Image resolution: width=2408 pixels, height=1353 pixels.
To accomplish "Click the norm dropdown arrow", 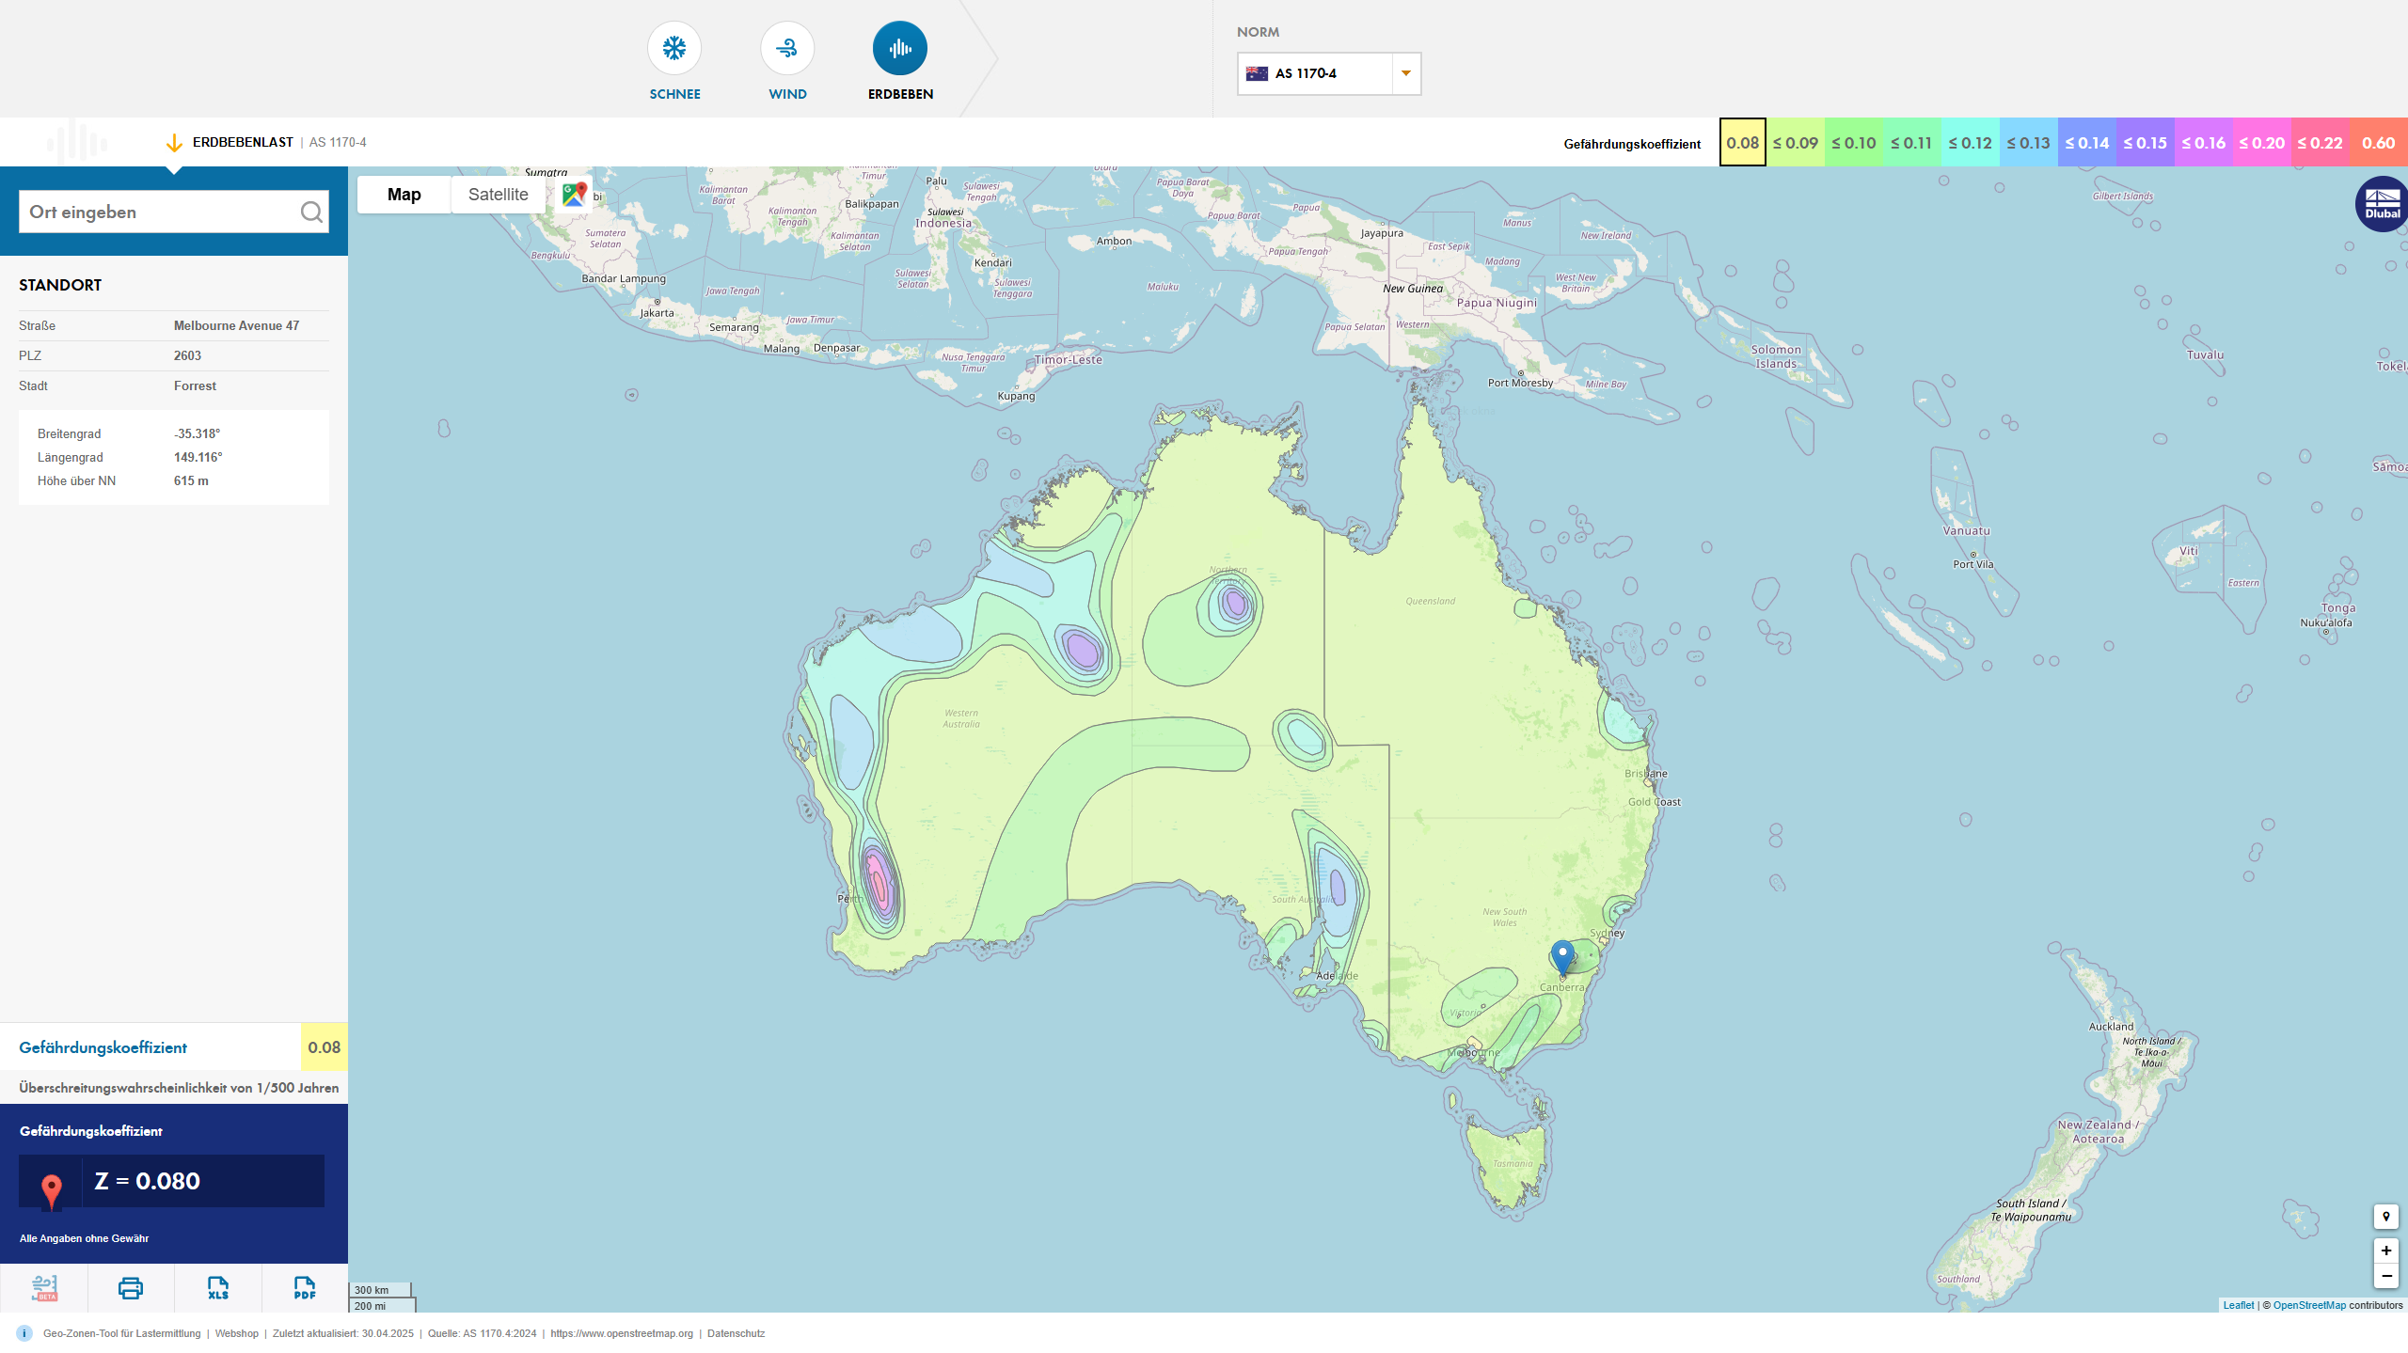I will (1406, 73).
